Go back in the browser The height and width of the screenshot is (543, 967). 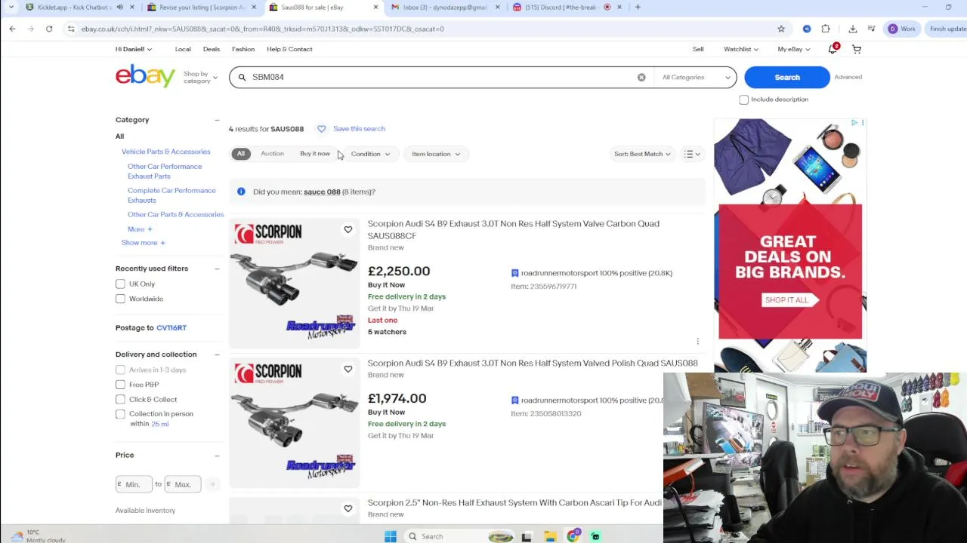[x=12, y=29]
